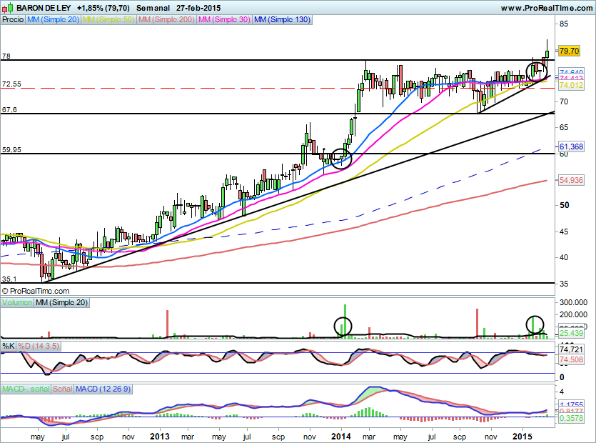Image resolution: width=596 pixels, height=443 pixels.
Task: Click the 74,508 stochastic value tag
Action: (571, 359)
